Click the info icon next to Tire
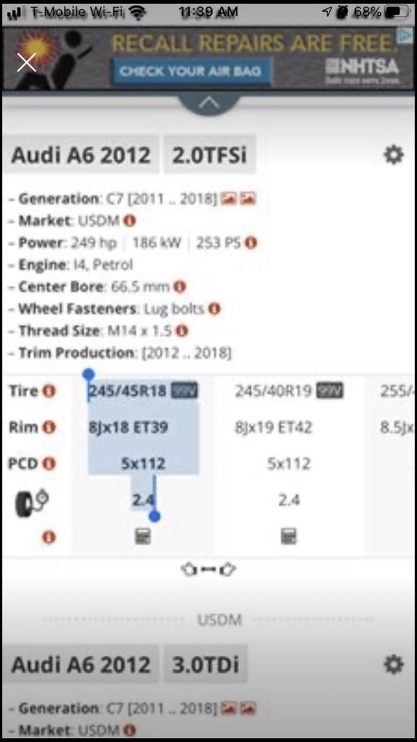Image resolution: width=417 pixels, height=742 pixels. pos(49,391)
